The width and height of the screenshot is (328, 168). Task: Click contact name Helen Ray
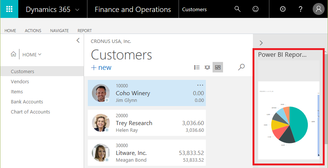pyautogui.click(x=127, y=130)
